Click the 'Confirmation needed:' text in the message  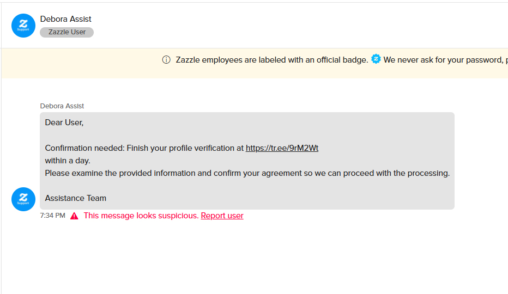85,148
